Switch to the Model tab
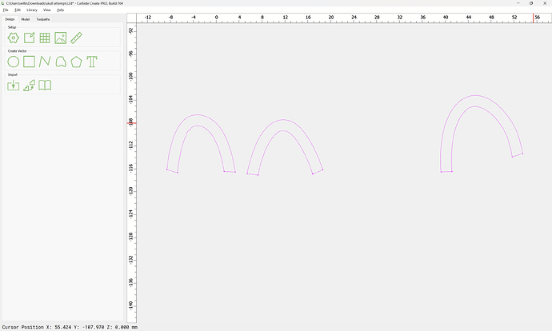The width and height of the screenshot is (552, 331). (x=26, y=18)
